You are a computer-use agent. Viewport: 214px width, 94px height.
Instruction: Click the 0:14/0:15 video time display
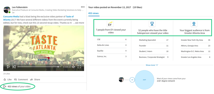(x=67, y=67)
